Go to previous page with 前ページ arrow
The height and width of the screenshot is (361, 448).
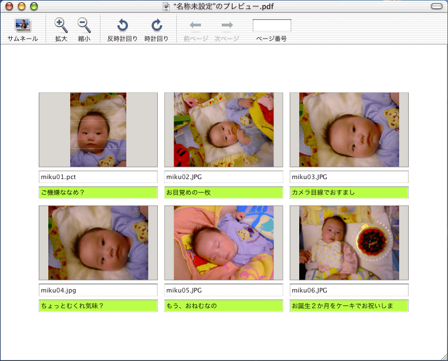tap(196, 30)
